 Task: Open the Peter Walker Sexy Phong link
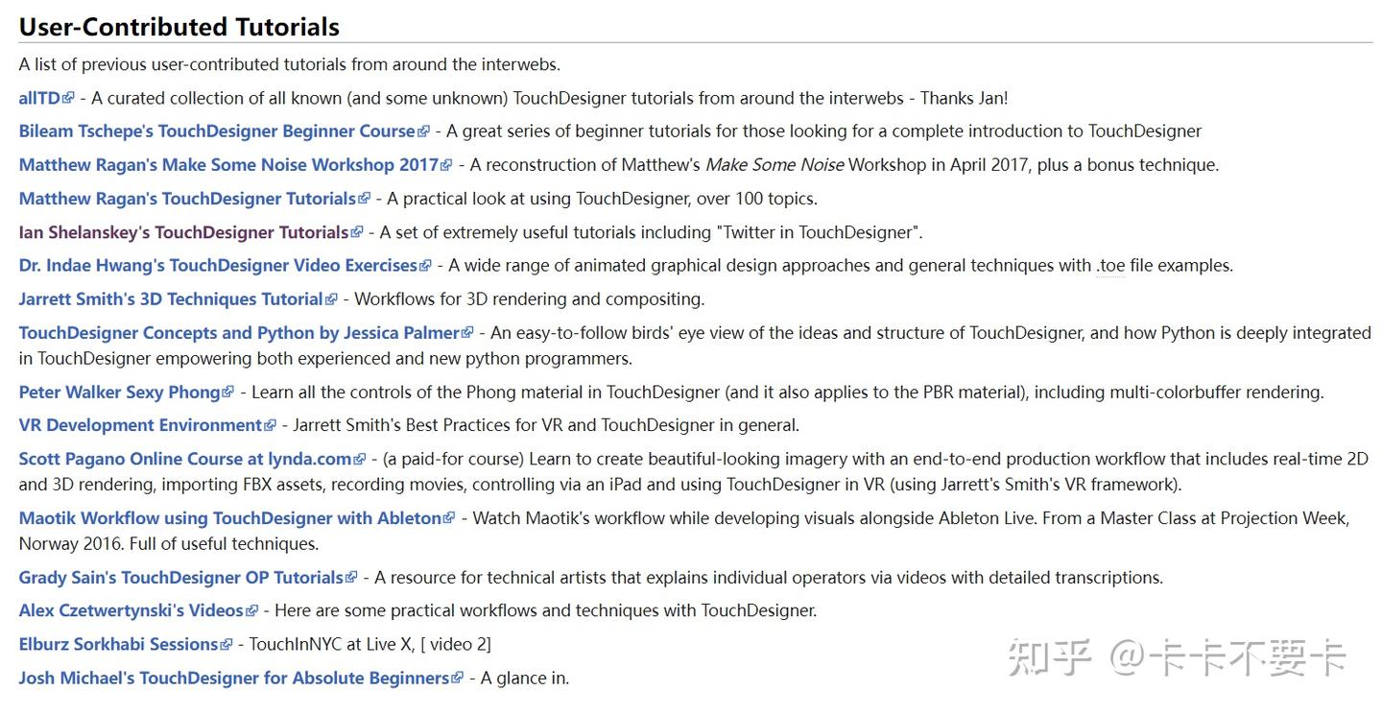119,393
